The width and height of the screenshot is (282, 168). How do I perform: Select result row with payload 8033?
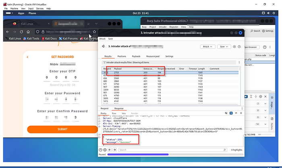tap(170, 90)
